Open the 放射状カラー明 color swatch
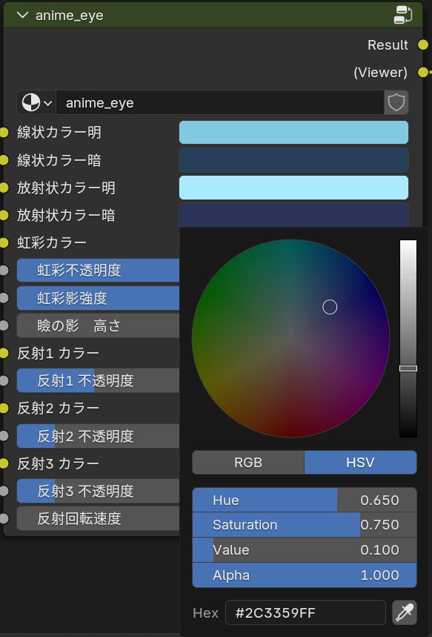Screen dimensions: 432x637 [x=293, y=188]
